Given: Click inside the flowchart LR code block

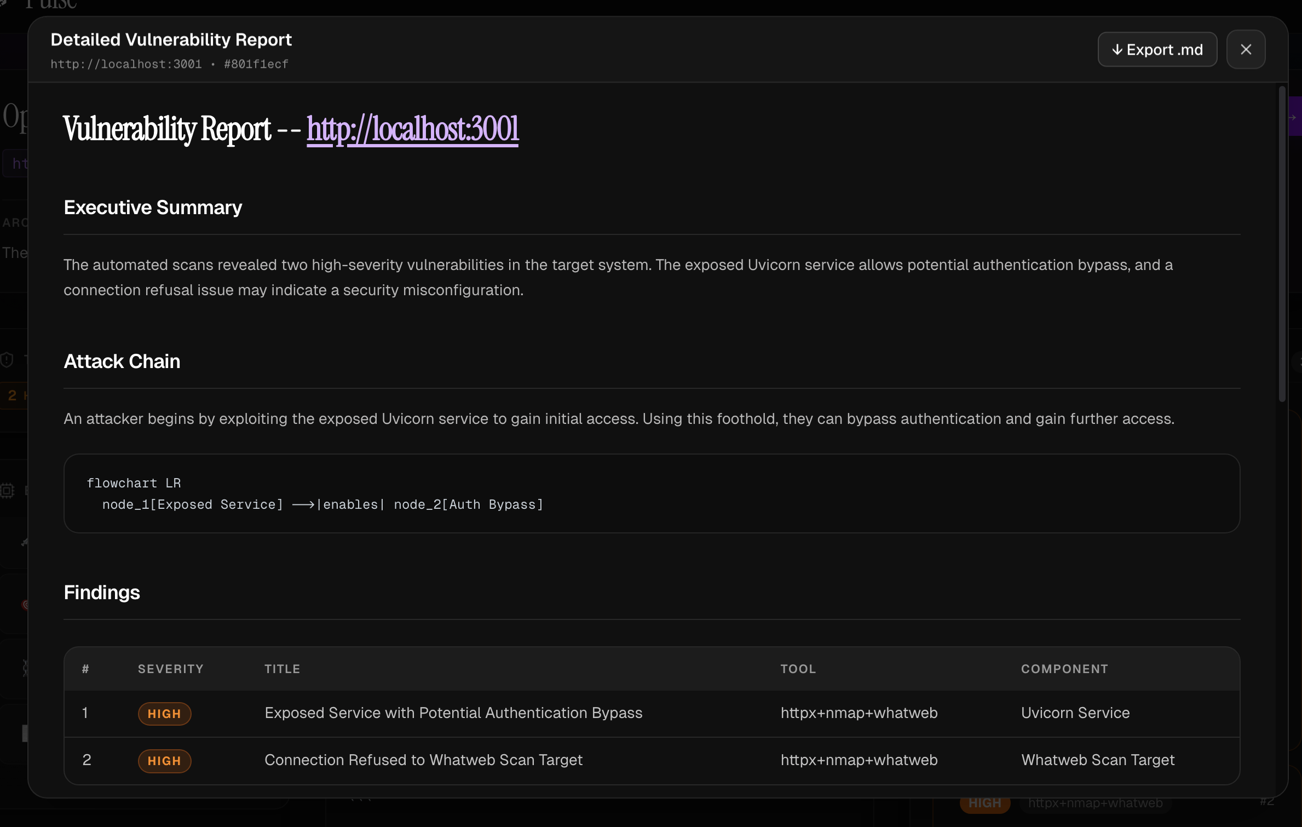Looking at the screenshot, I should coord(652,493).
